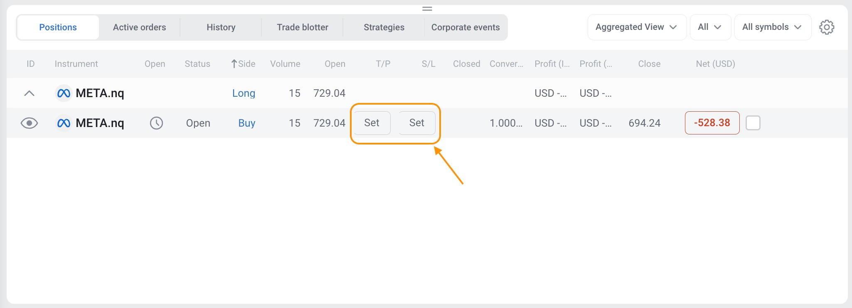Click the red -528.38 net profit button
This screenshot has height=308, width=852.
[712, 123]
